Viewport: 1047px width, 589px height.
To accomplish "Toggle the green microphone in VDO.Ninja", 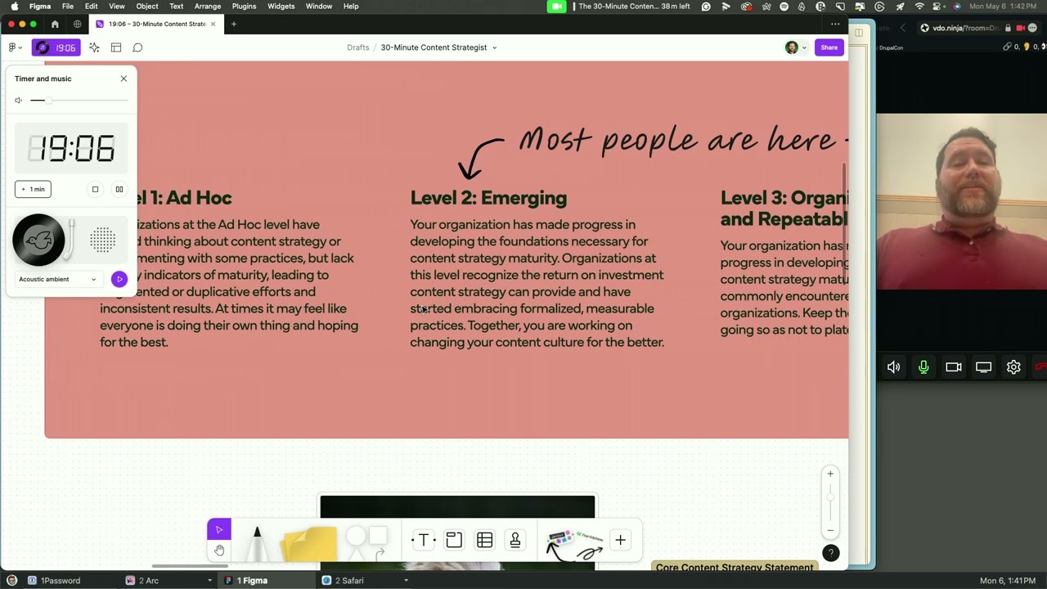I will pyautogui.click(x=923, y=367).
